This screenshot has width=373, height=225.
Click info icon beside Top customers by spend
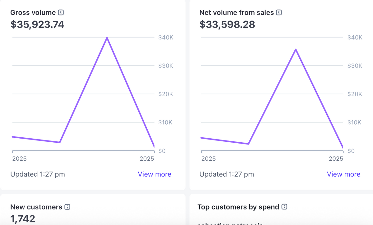pyautogui.click(x=284, y=207)
